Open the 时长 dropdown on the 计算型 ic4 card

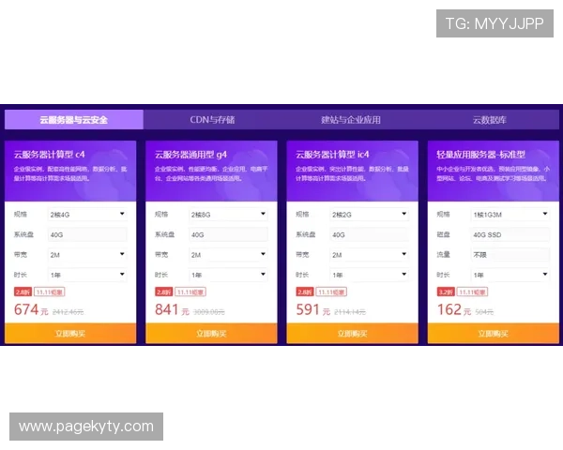369,275
